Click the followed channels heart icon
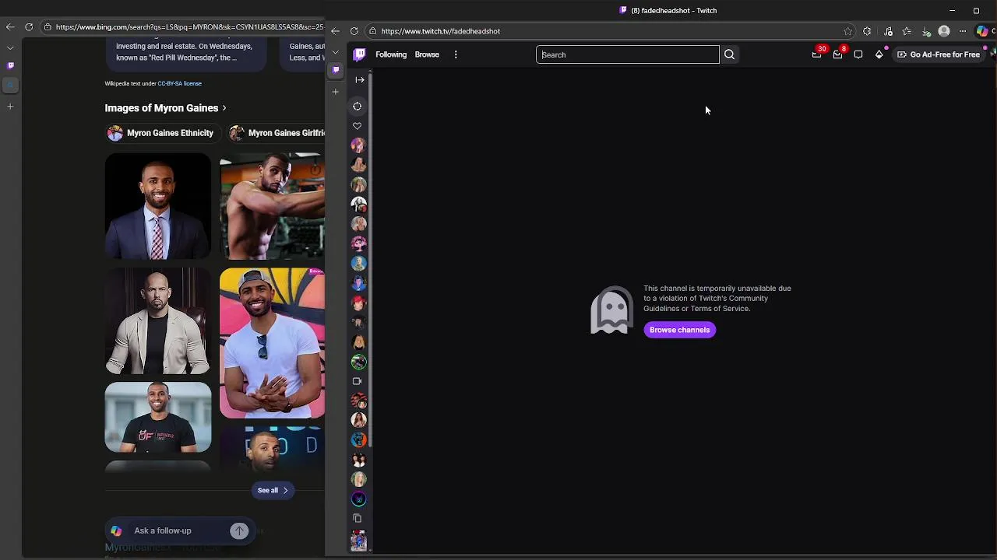 coord(358,126)
